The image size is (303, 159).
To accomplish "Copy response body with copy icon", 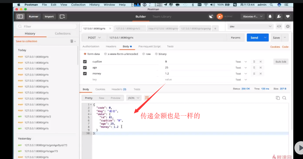I will pyautogui.click(x=278, y=98).
